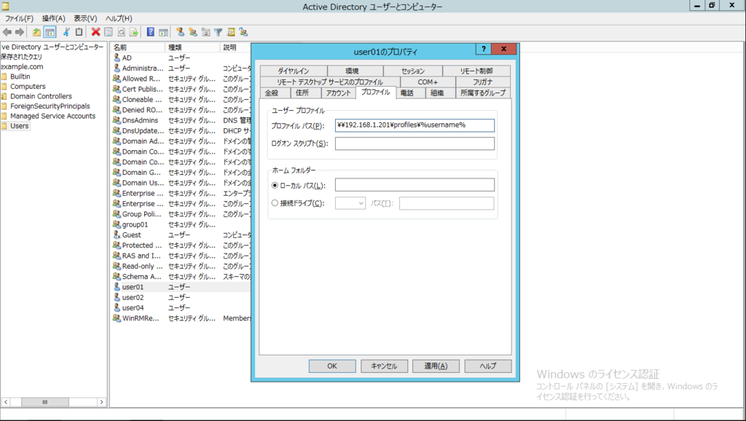Click the user icon beside user02
The height and width of the screenshot is (421, 746).
click(x=117, y=297)
